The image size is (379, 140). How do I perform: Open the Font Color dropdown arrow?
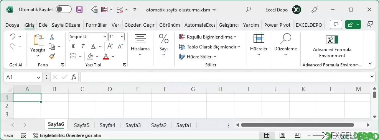point(113,57)
